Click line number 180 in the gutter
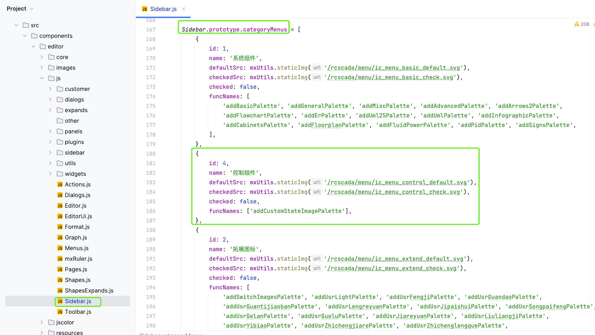Image resolution: width=595 pixels, height=335 pixels. (151, 154)
